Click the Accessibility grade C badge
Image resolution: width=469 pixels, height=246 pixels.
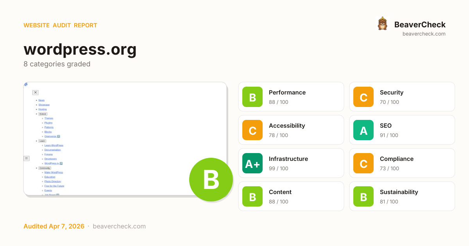pyautogui.click(x=252, y=130)
